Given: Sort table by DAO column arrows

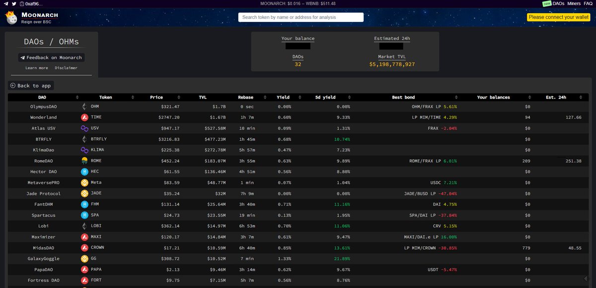Looking at the screenshot, I should point(77,97).
